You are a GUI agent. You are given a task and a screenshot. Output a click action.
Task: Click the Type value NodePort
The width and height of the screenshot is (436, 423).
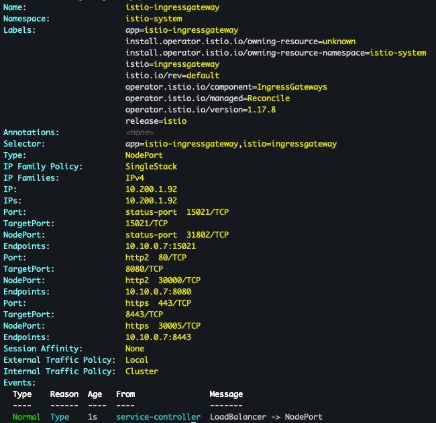click(x=144, y=155)
